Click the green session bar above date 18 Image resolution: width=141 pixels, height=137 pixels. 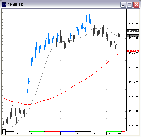[x=37, y=132]
